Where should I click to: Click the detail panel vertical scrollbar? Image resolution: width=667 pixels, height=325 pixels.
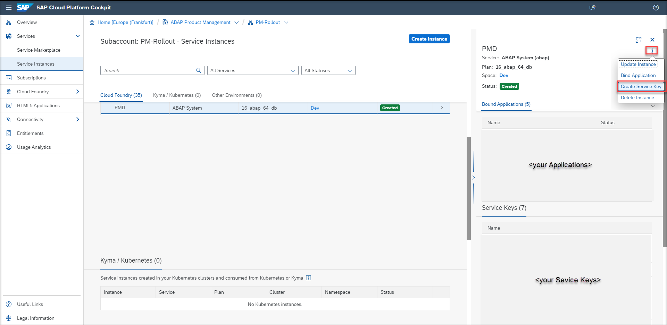pyautogui.click(x=665, y=138)
